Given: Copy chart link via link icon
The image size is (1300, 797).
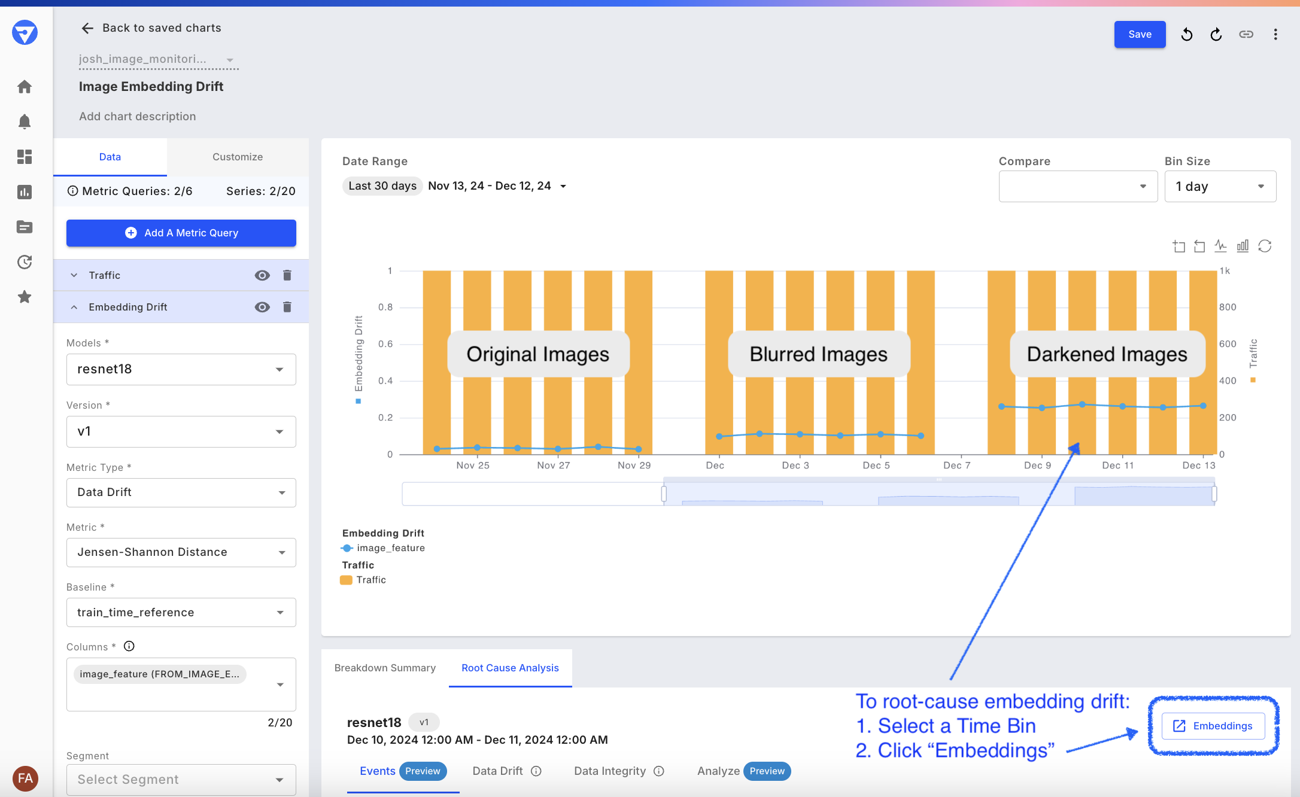Looking at the screenshot, I should coord(1246,35).
